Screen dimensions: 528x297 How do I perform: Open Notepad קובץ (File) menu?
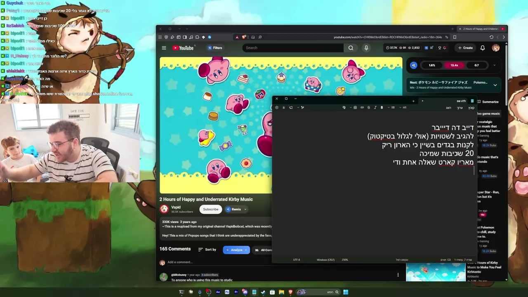[x=471, y=108]
